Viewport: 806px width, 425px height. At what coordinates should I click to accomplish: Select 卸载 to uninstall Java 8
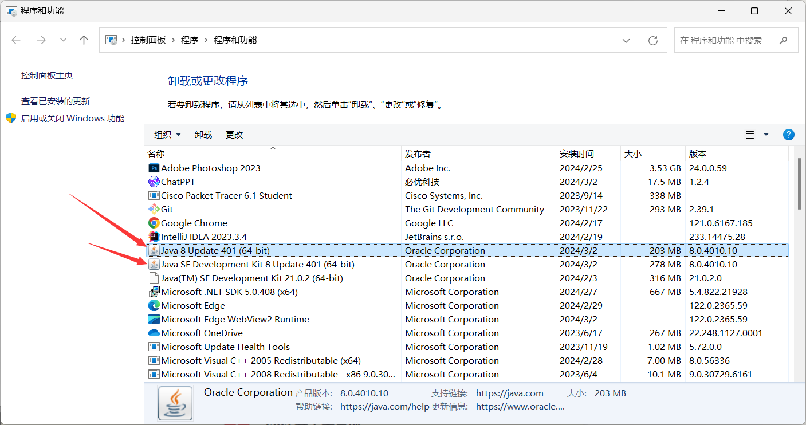[x=203, y=135]
